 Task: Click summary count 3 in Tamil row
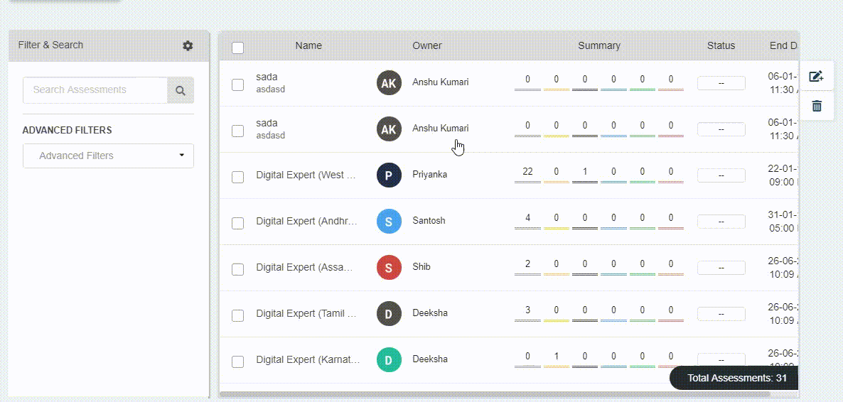pyautogui.click(x=527, y=310)
